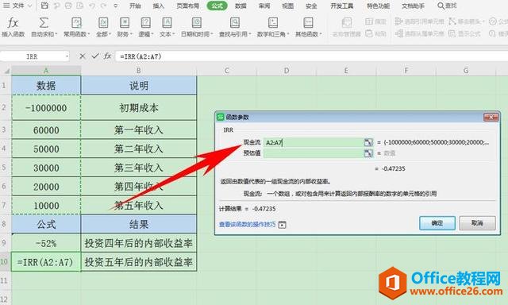The image size is (508, 305).
Task: Click the Insert Function fx ribbon button
Action: pyautogui.click(x=13, y=26)
